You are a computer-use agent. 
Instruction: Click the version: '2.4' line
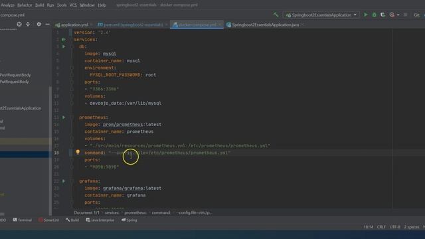(92, 33)
